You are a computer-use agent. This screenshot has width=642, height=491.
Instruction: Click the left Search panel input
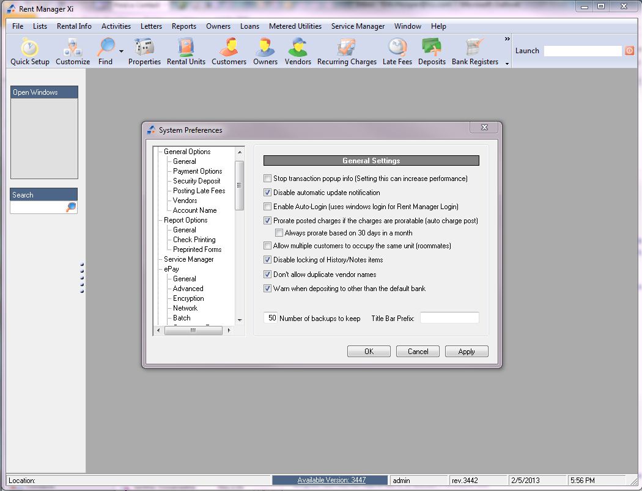pyautogui.click(x=38, y=207)
